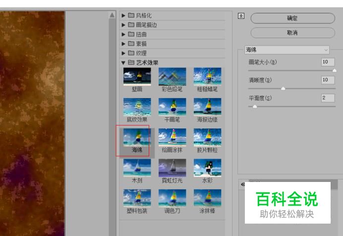Select the 海报边缘 filter thumbnail
343x236 pixels.
(x=207, y=107)
